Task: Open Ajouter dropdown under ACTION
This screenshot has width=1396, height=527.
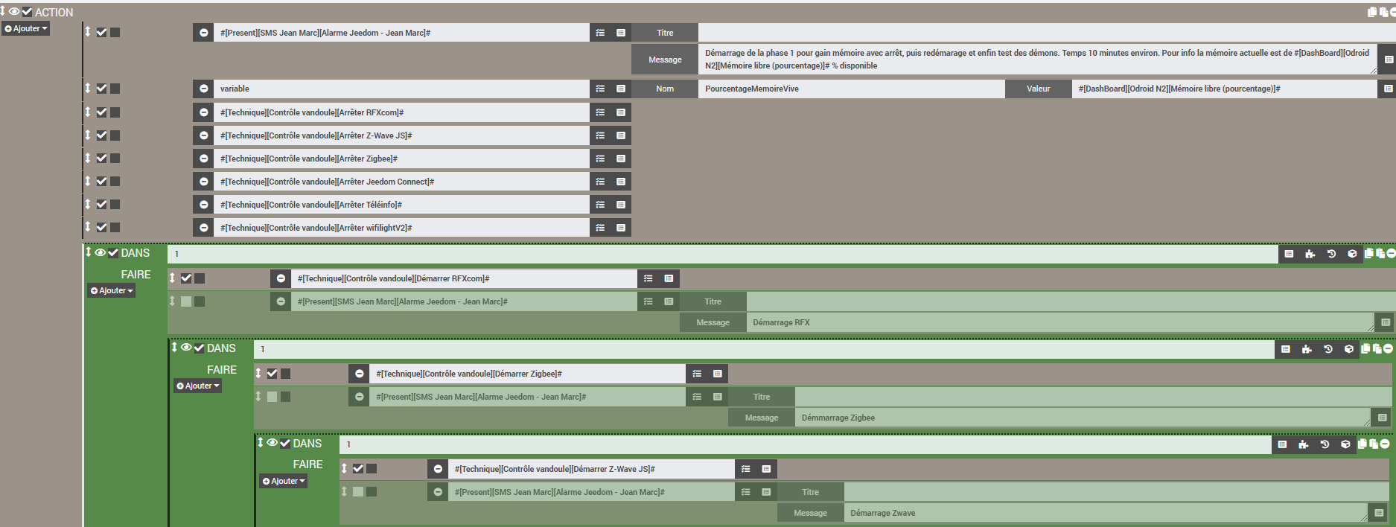Action: coord(26,29)
